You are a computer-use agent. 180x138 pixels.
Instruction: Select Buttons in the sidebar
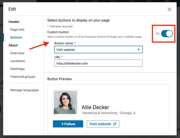pos(16,37)
